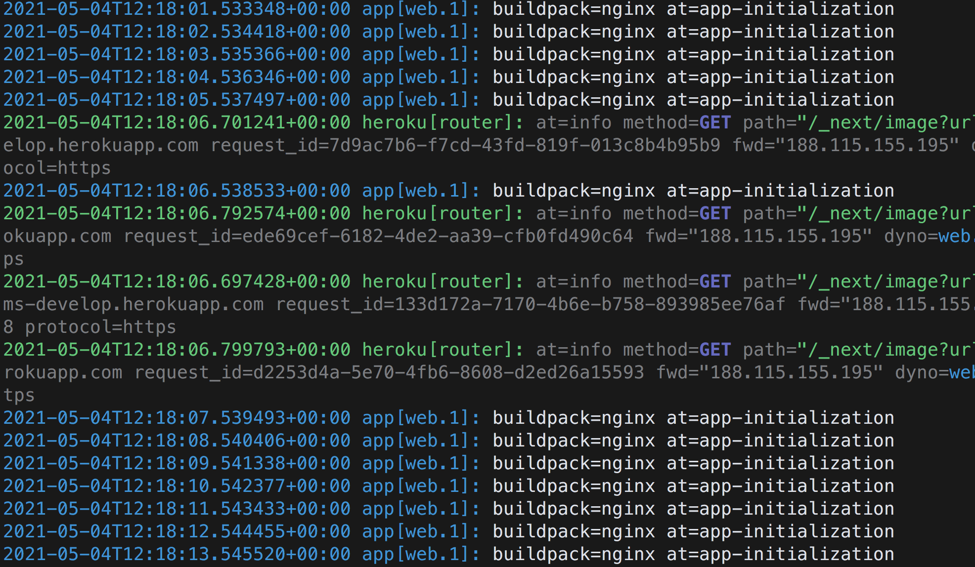The width and height of the screenshot is (975, 567).
Task: Click the 12:18:01.533348 timestamp
Action: [177, 9]
